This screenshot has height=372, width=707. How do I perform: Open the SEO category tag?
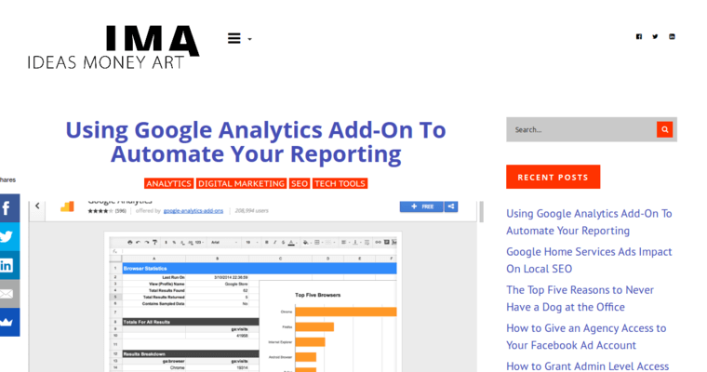coord(300,183)
